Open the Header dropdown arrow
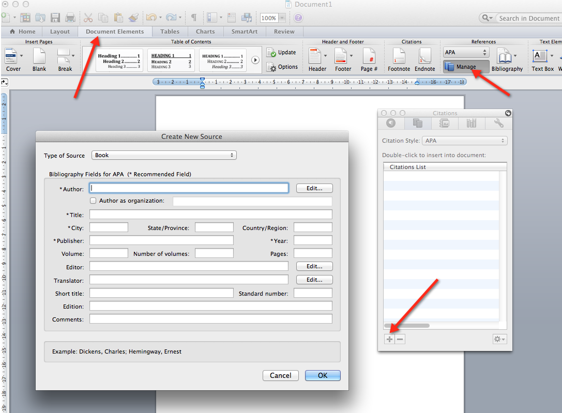The width and height of the screenshot is (562, 413). (x=325, y=56)
